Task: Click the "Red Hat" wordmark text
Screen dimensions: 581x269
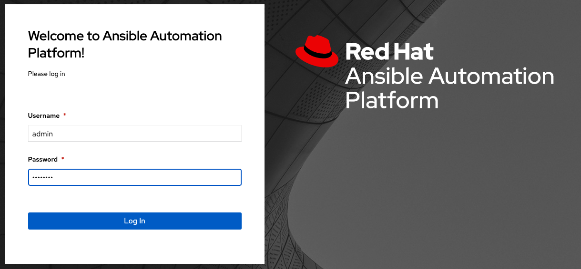Action: tap(389, 51)
